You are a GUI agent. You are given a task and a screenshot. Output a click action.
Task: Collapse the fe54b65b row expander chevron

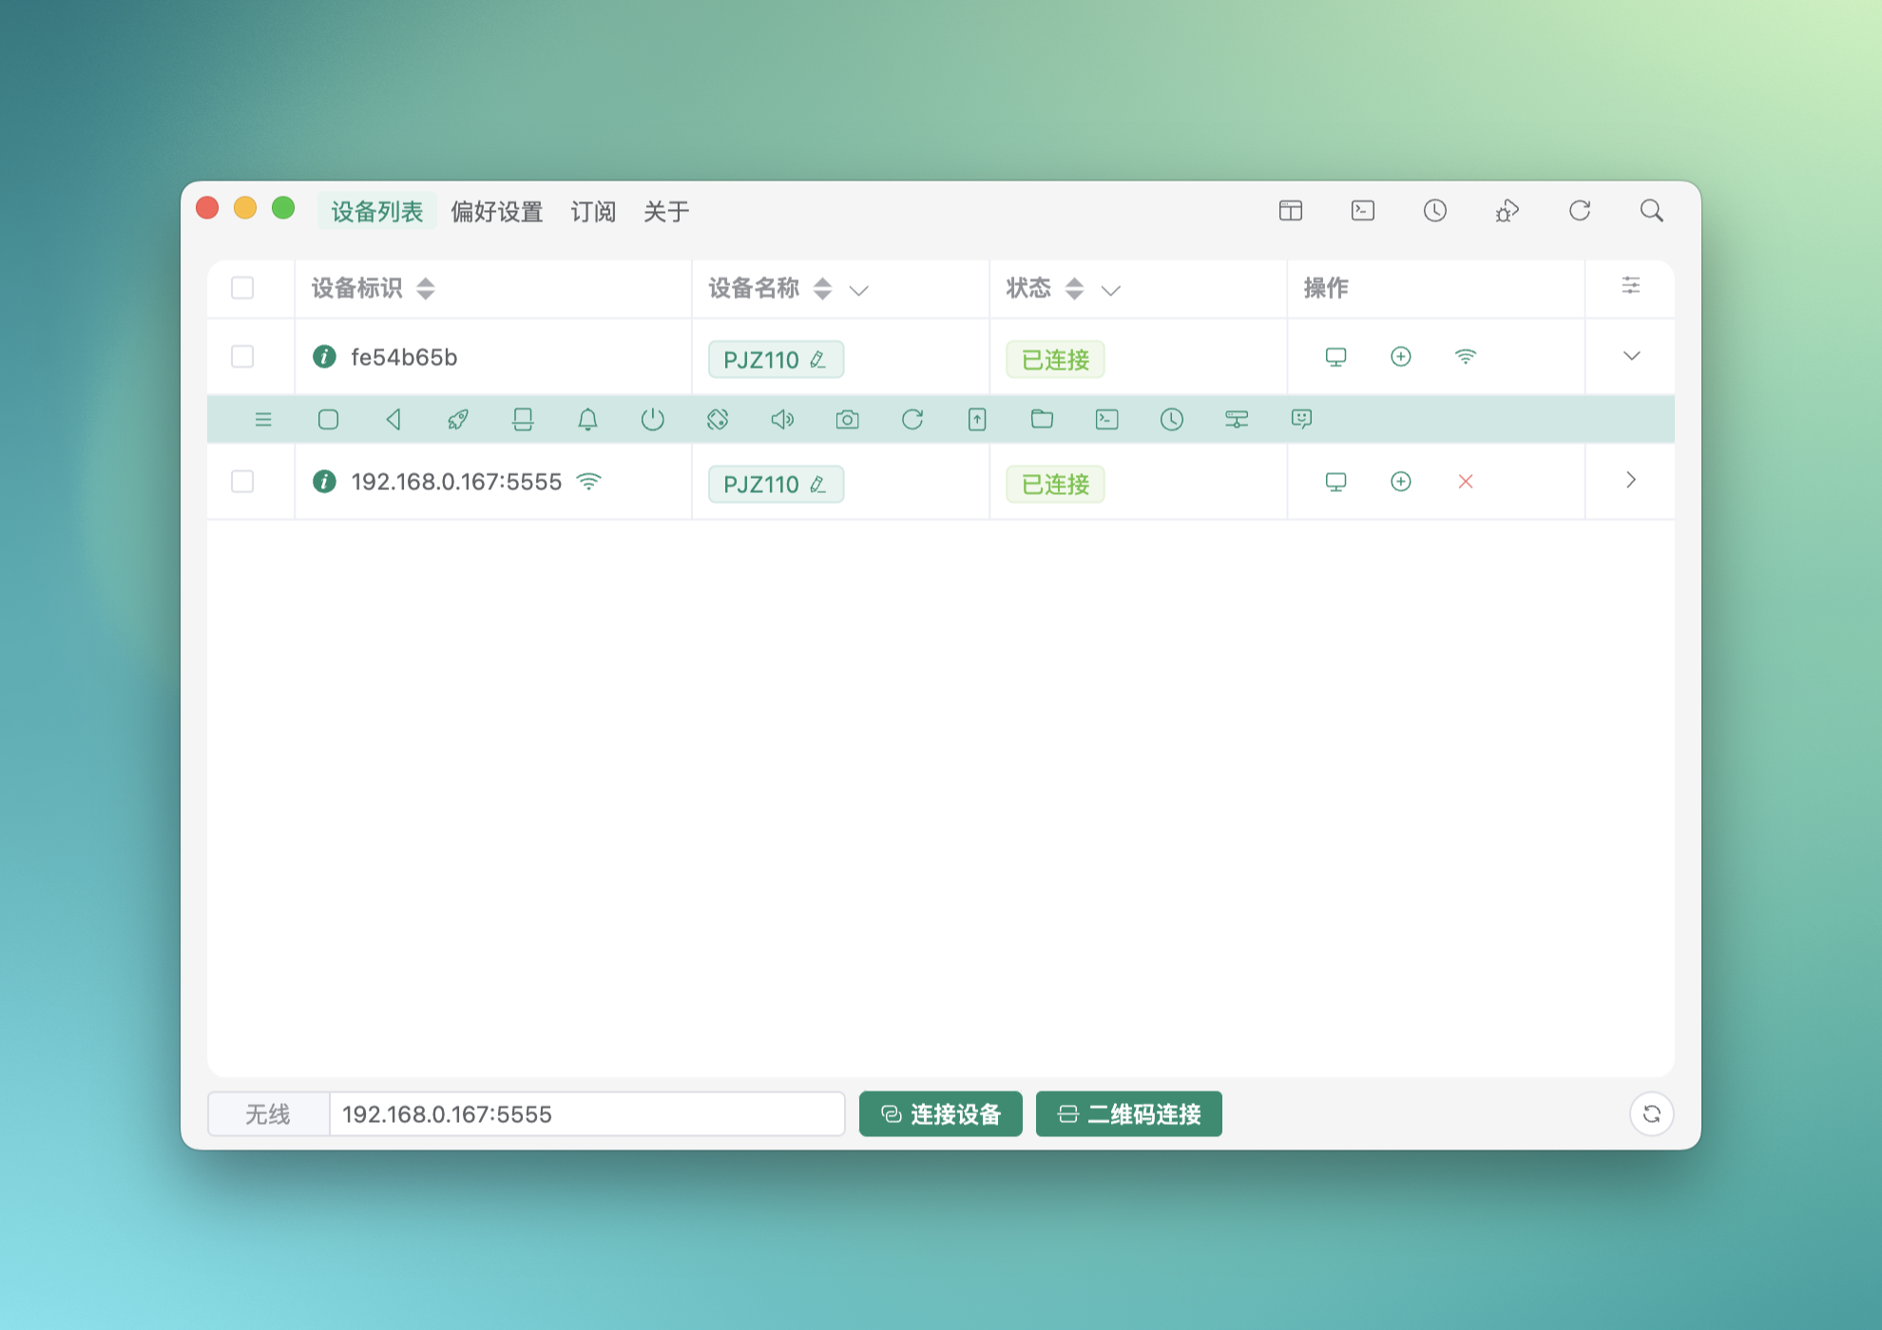[1631, 356]
